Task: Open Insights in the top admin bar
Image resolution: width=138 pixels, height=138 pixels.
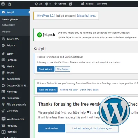Action: 89,4
